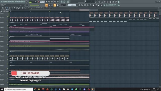The image size is (161, 91).
Task: Open the PATTERNS menu
Action: pos(10,2)
